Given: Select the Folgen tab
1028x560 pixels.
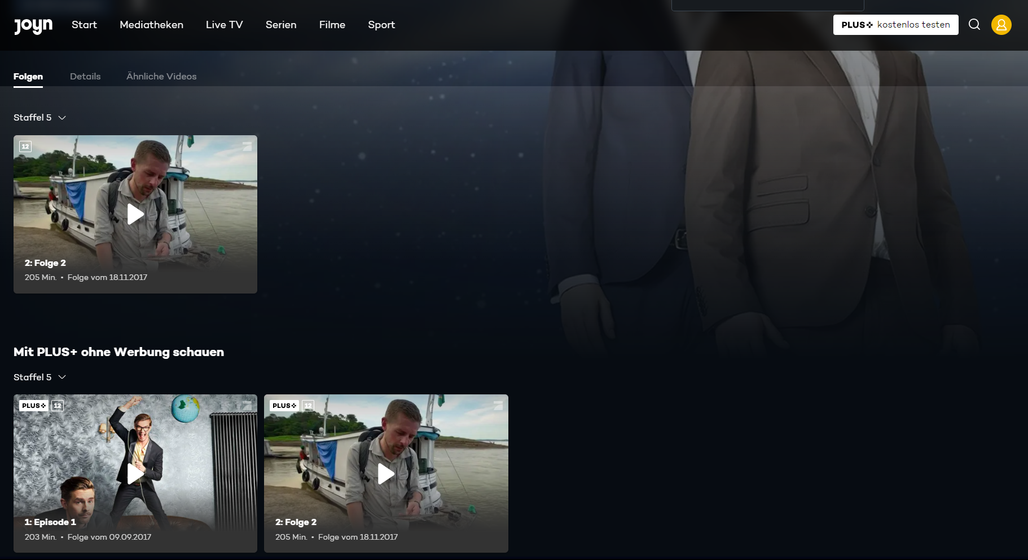Looking at the screenshot, I should point(28,77).
